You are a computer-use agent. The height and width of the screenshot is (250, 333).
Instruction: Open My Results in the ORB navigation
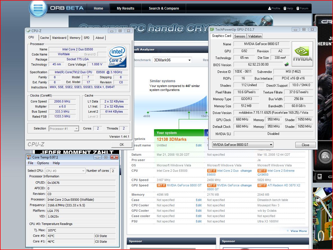pyautogui.click(x=126, y=8)
